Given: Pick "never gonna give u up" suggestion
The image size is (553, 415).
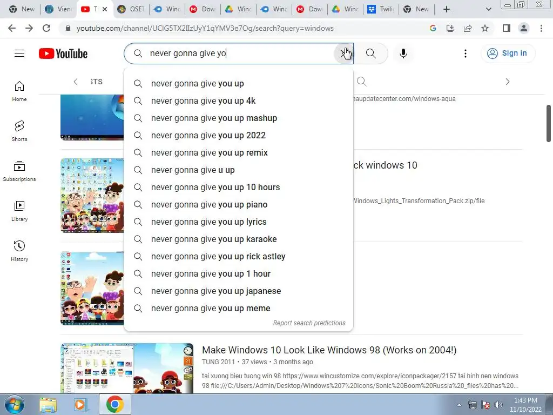Looking at the screenshot, I should (x=239, y=170).
